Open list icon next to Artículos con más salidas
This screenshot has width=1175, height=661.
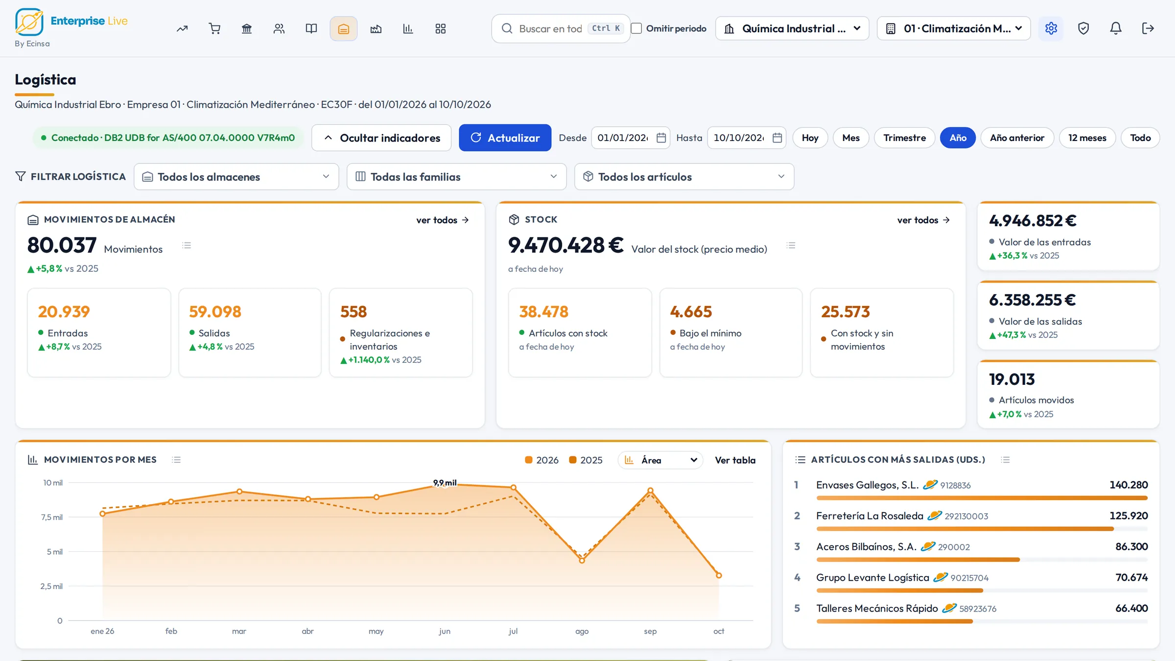point(1006,460)
